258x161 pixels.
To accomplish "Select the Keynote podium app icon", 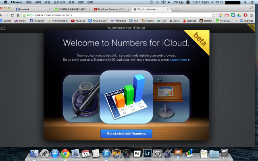I will pyautogui.click(x=171, y=99).
